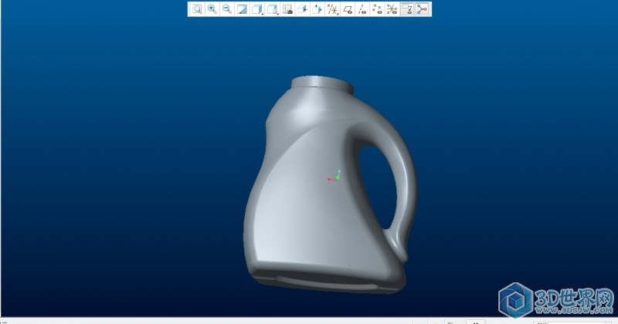Open the Saved Orientations dropdown
Screen dimensions: 618x324
coord(272,9)
